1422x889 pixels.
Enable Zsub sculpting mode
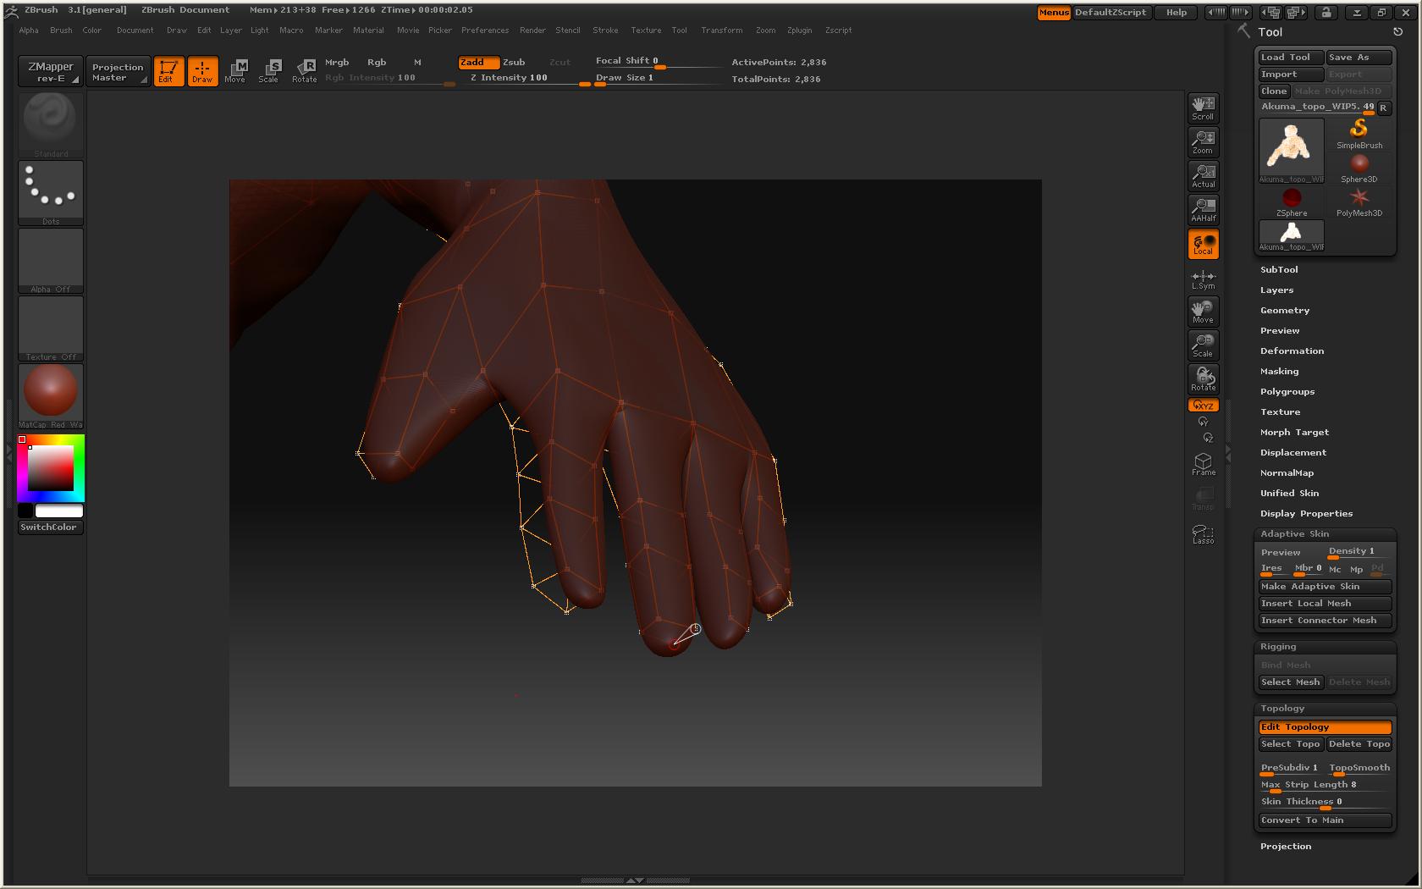514,62
